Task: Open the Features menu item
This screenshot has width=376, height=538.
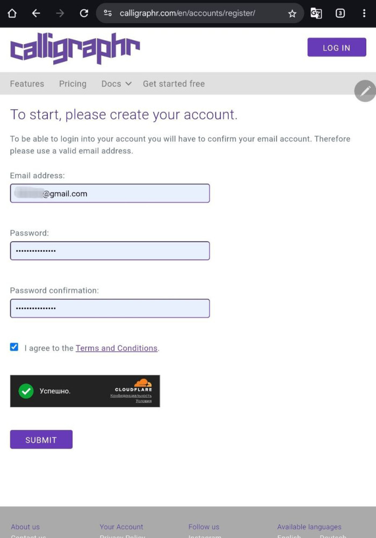Action: 27,84
